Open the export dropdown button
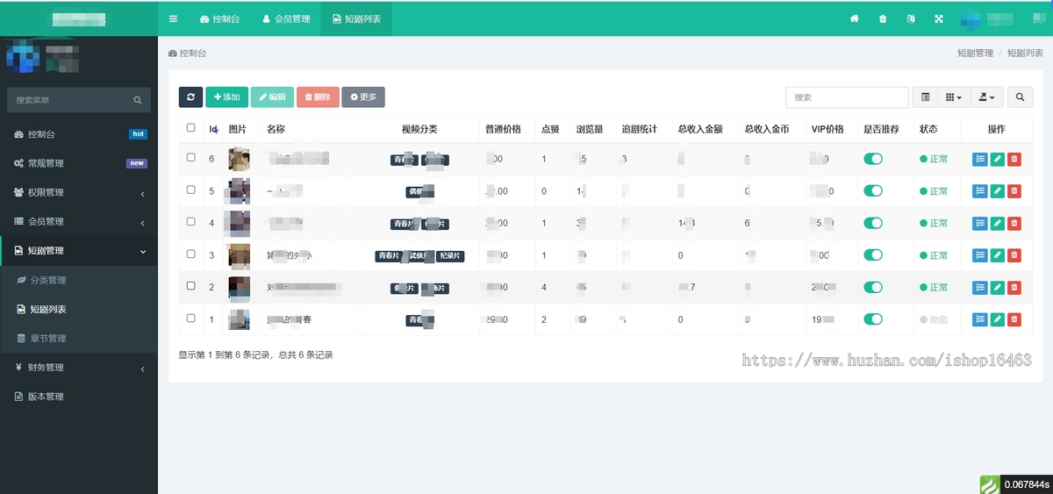This screenshot has width=1053, height=494. coord(986,97)
